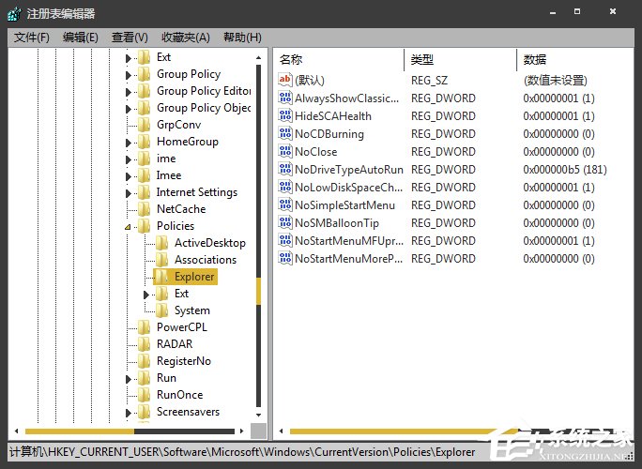Minimize the Registry Editor window
Screen dimensions: 642x469
tap(553, 12)
